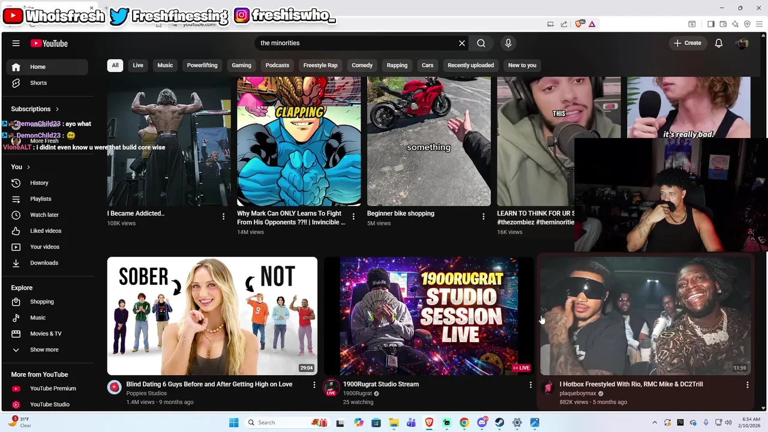768x432 pixels.
Task: Open options for '1900Rugrat Studio Stream'
Action: [530, 385]
